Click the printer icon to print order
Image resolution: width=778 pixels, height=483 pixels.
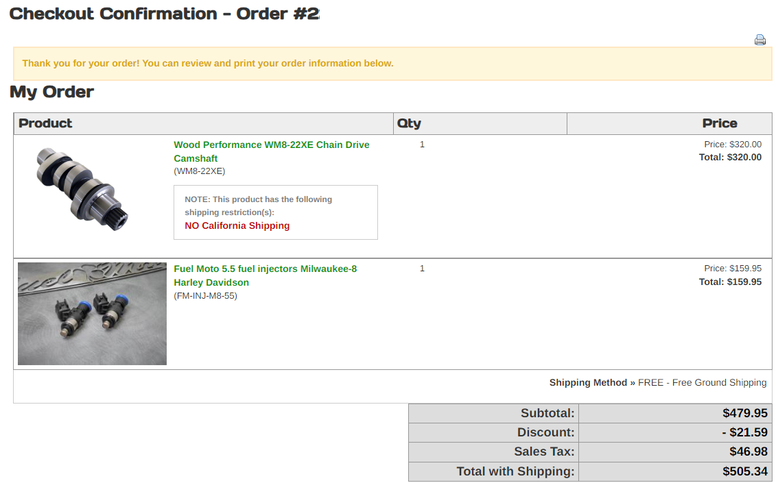pos(759,40)
